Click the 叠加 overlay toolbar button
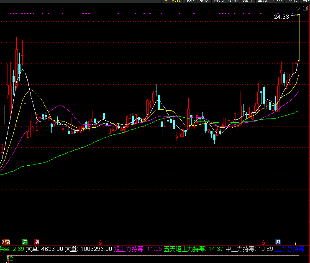310x263 pixels. point(218,1)
